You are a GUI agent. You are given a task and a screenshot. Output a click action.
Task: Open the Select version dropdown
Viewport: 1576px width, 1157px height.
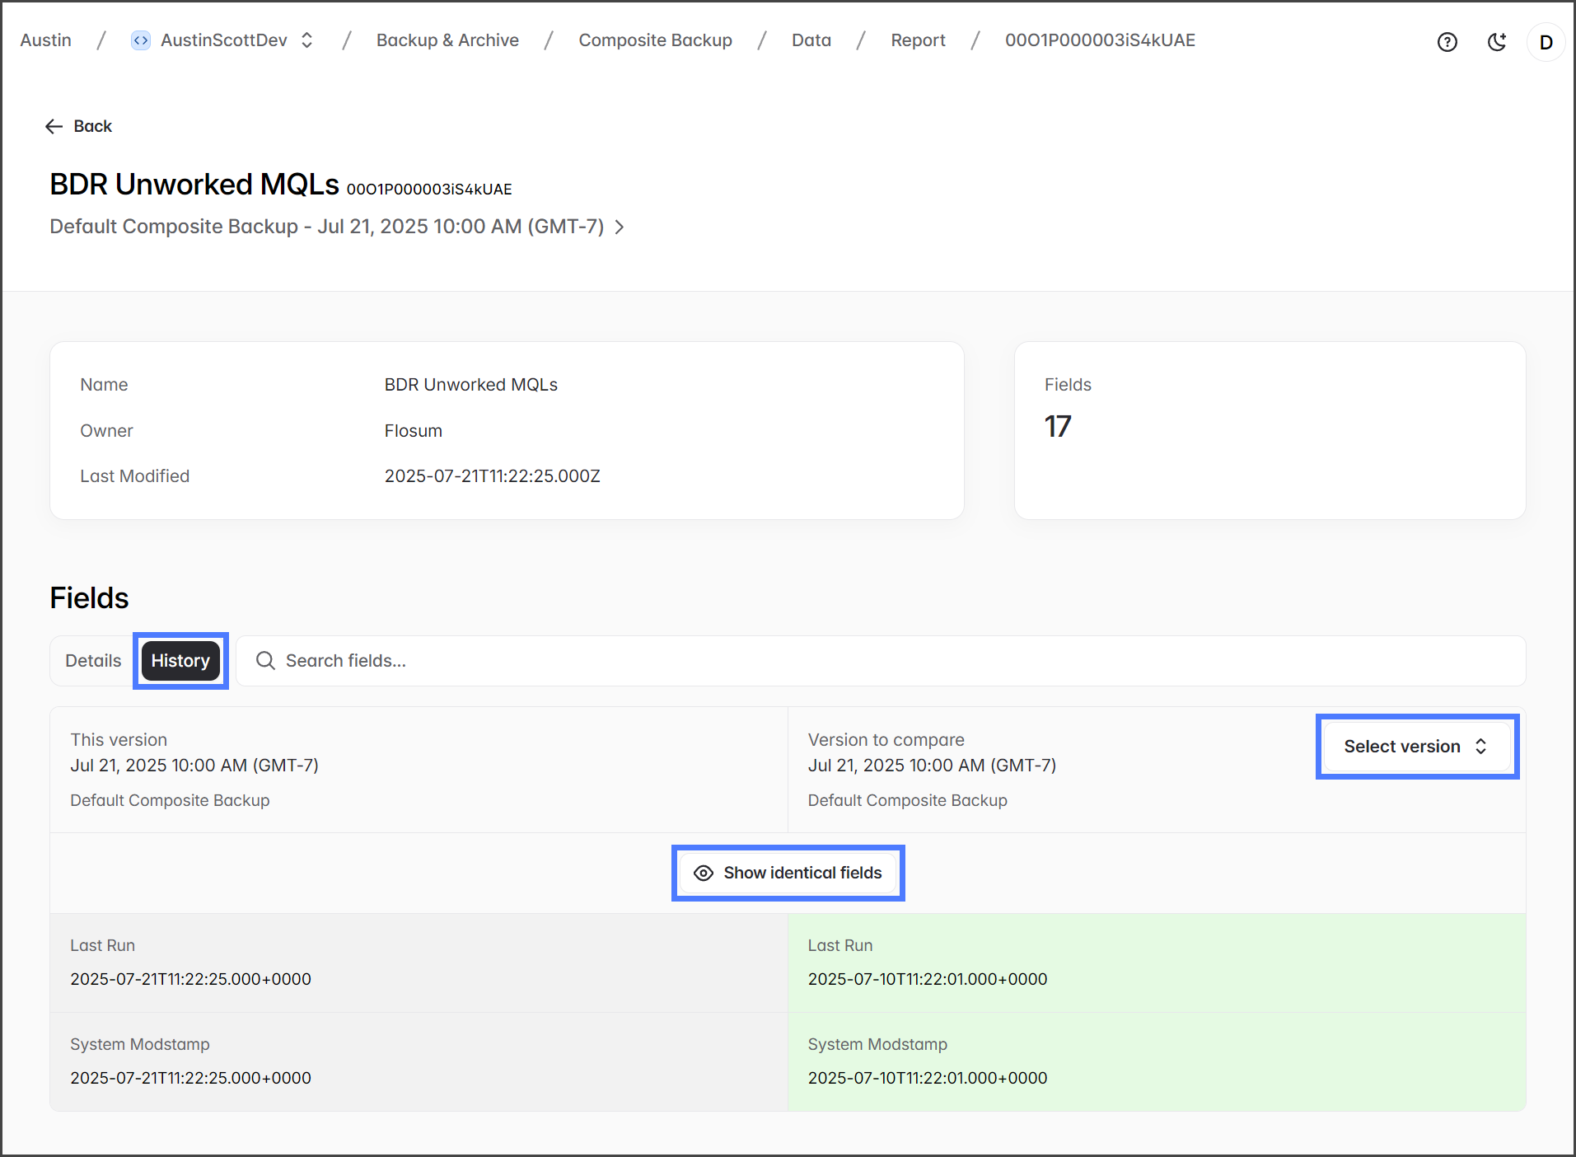tap(1416, 747)
